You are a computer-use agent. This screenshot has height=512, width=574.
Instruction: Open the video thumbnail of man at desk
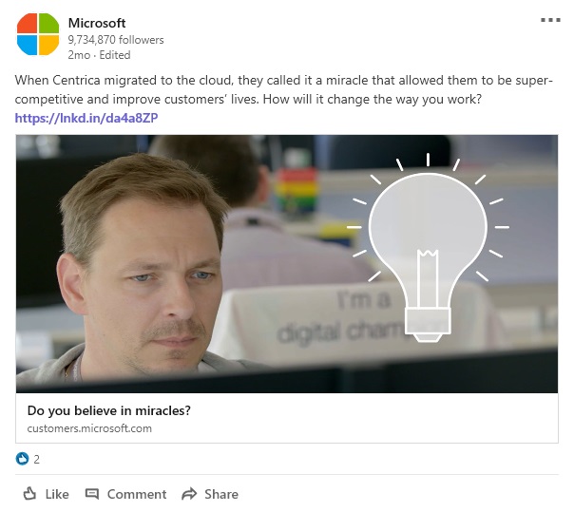(287, 263)
